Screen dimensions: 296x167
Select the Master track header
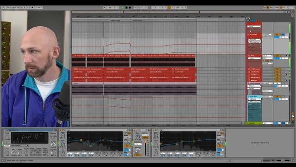(x=254, y=123)
